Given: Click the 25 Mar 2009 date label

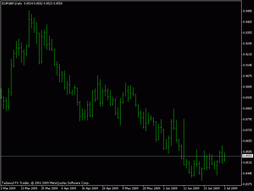Looking at the screenshot, I should click(x=50, y=188).
